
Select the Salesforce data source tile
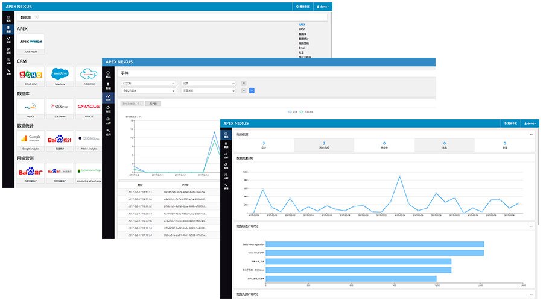60,76
